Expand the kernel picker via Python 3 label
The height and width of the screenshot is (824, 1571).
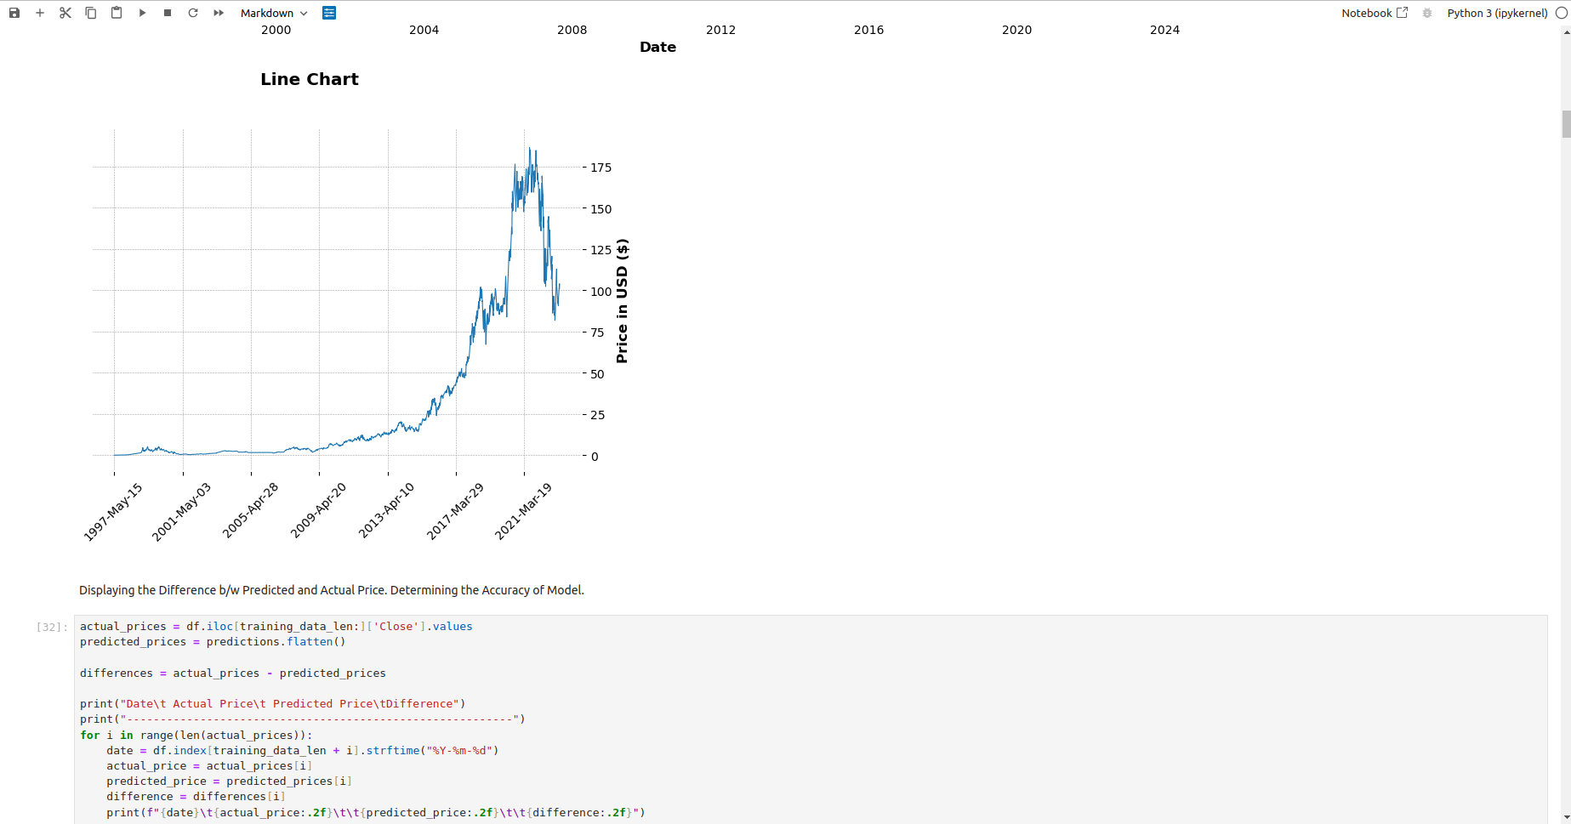(x=1496, y=13)
